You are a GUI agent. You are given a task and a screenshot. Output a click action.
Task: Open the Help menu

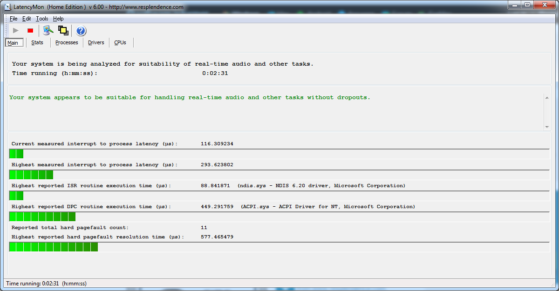click(58, 19)
